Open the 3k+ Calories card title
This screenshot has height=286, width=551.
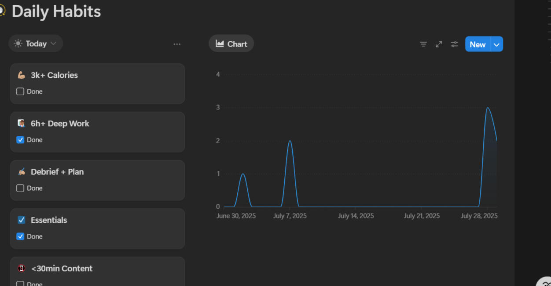[x=54, y=75]
